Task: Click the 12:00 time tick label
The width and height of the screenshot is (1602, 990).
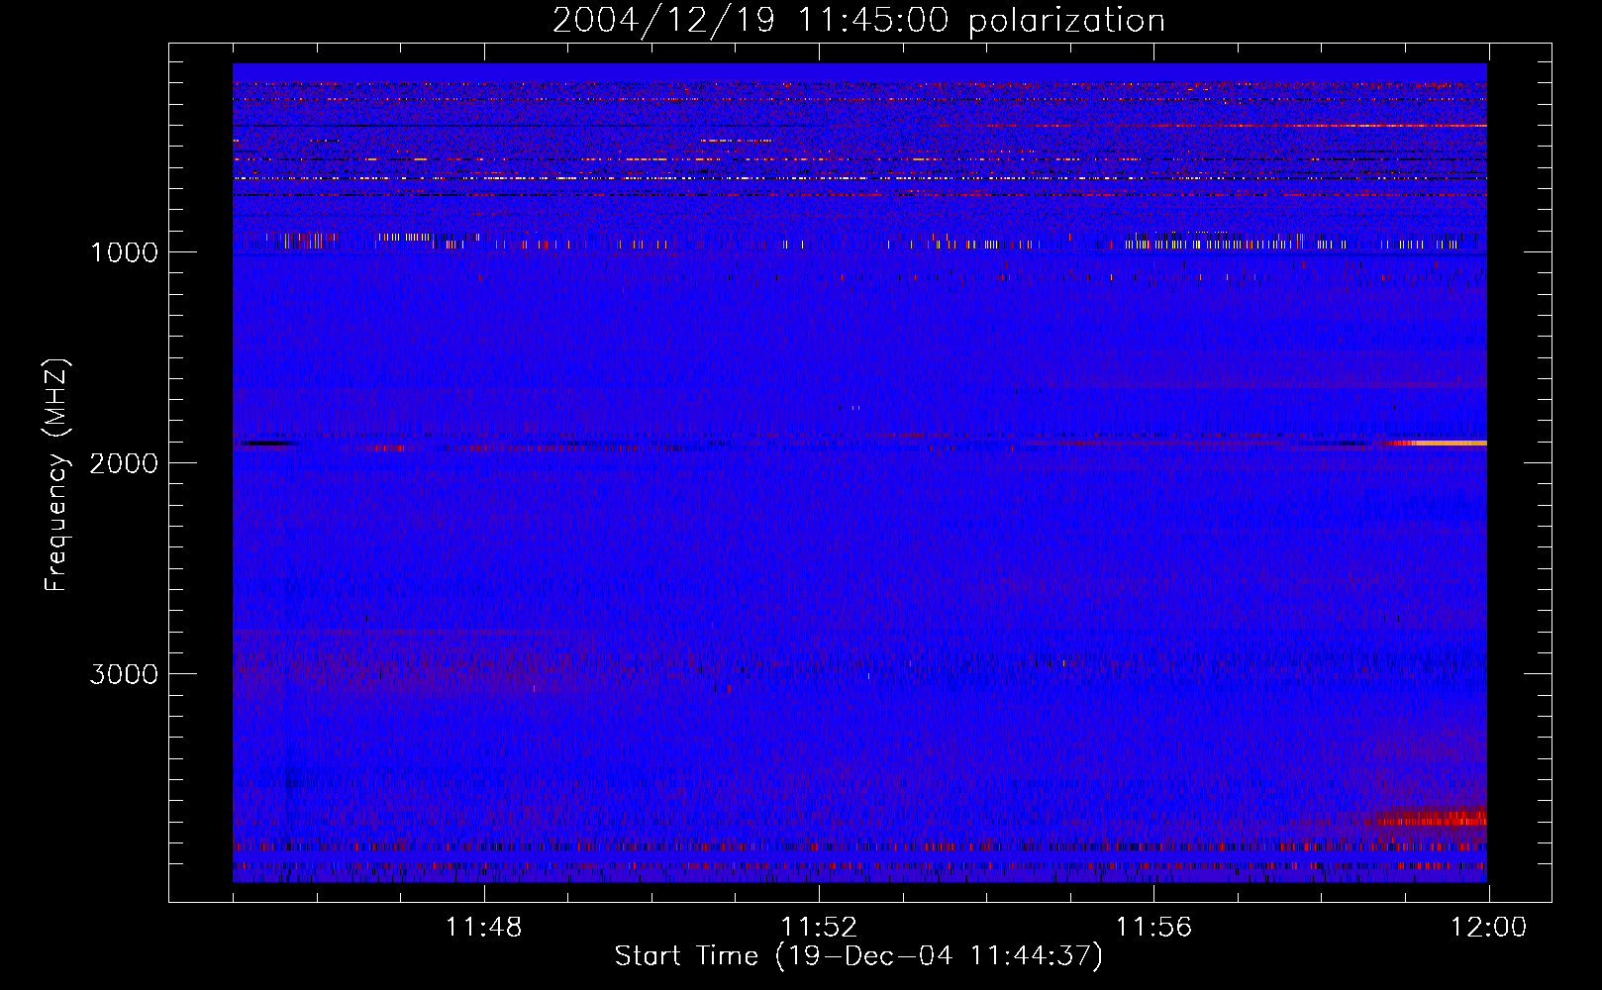Action: (x=1488, y=928)
